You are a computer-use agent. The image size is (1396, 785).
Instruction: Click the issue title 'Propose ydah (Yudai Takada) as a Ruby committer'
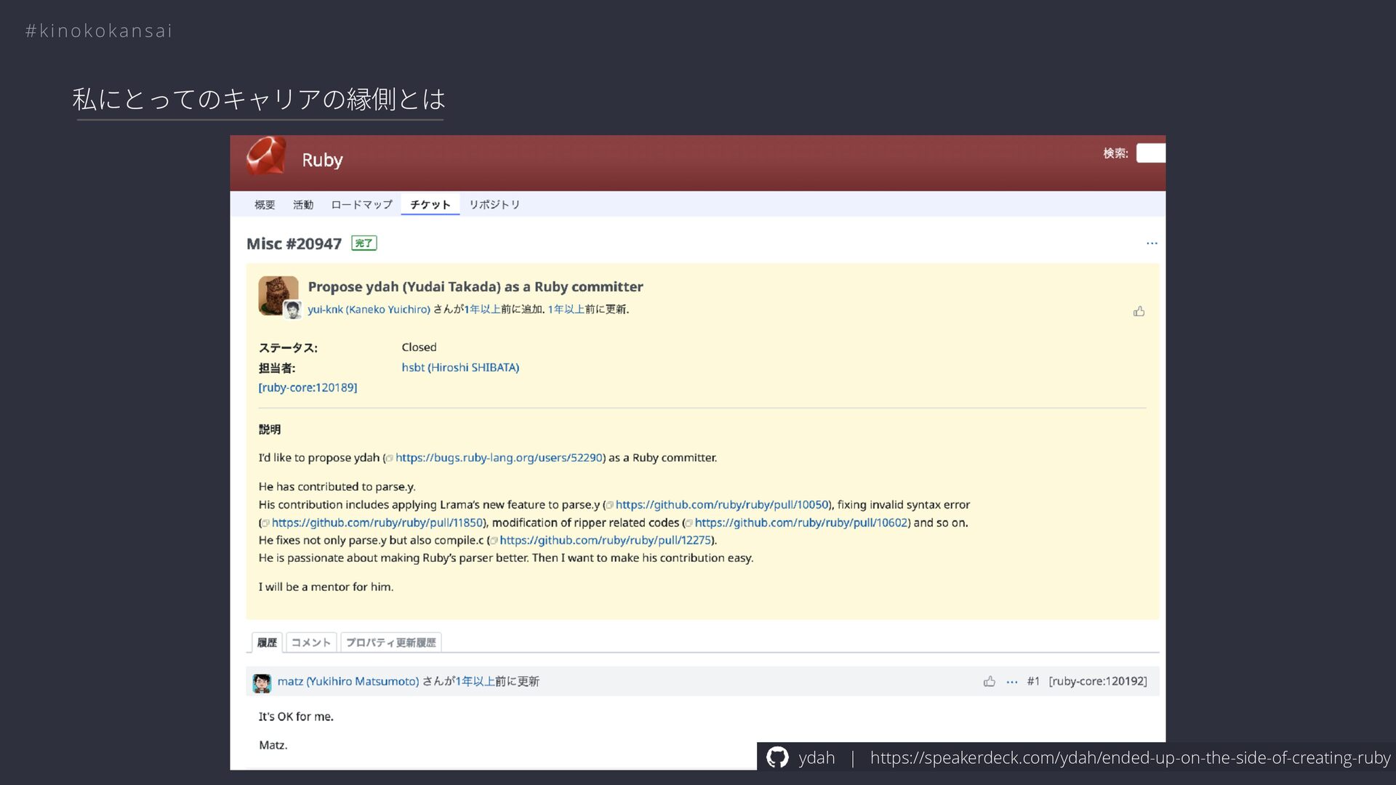pos(476,286)
